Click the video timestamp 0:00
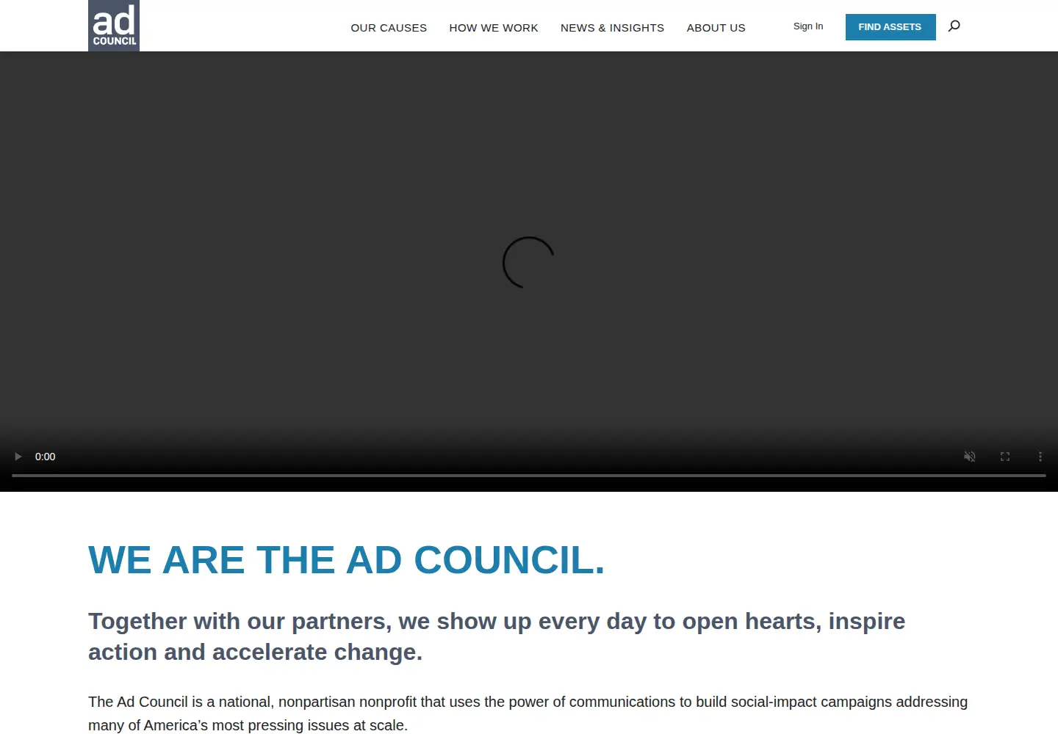Screen dimensions: 1058x734 46,457
